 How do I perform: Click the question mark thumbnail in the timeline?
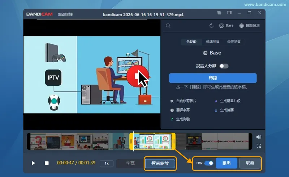38,141
